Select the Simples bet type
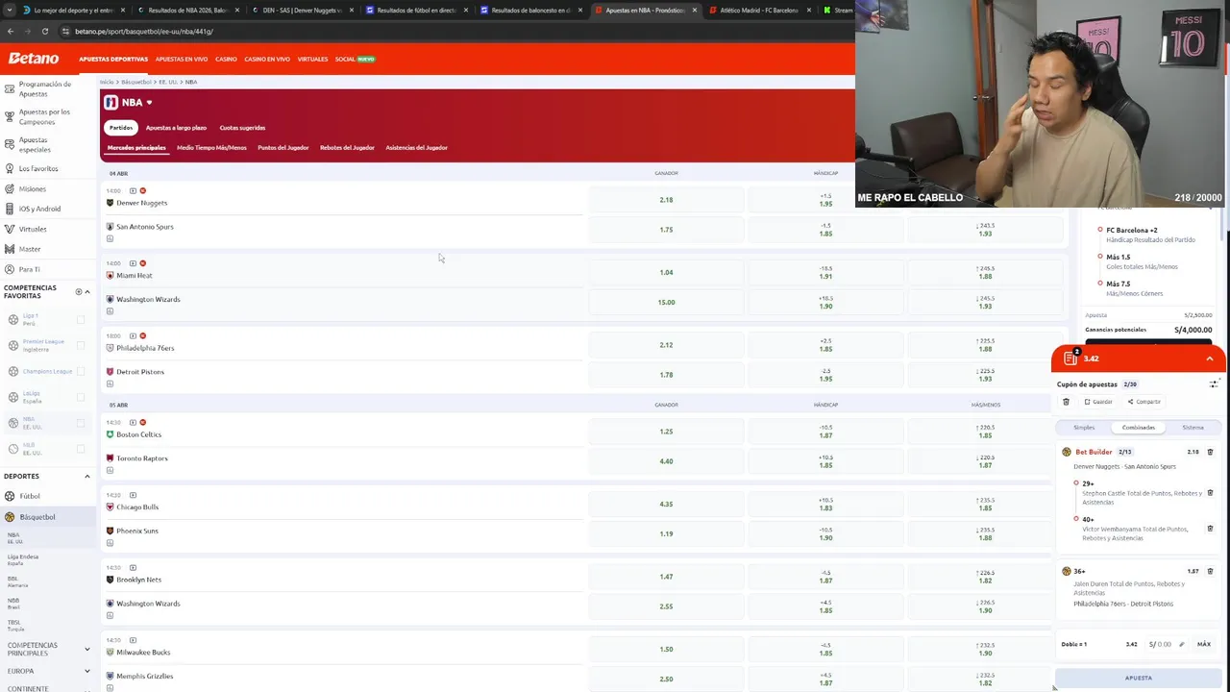 [1084, 427]
